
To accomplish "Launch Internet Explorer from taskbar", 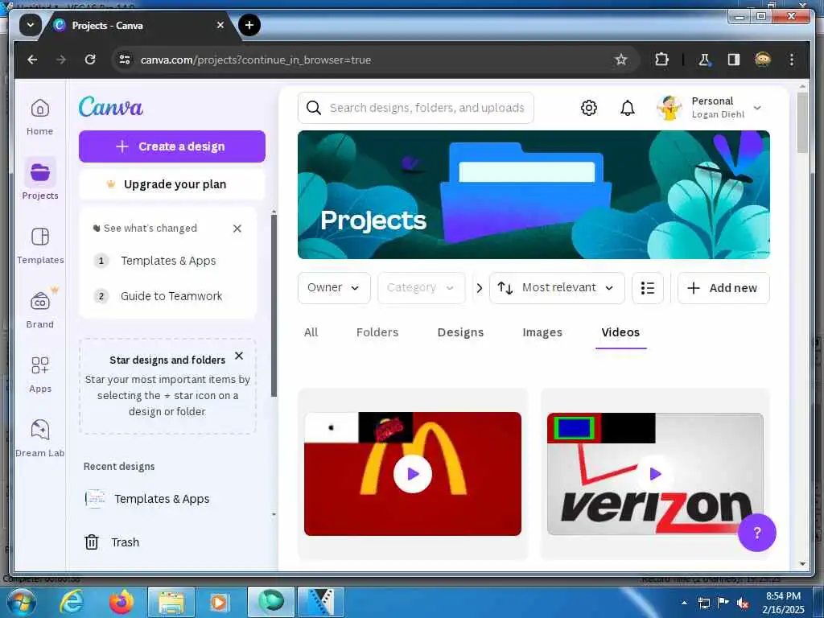I will pyautogui.click(x=72, y=602).
